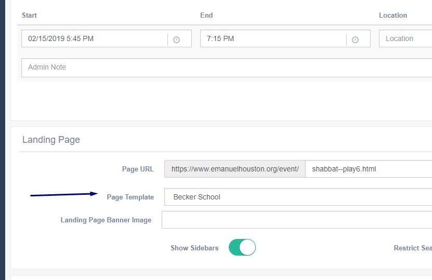
Task: Click the emanuelhouston.org URL prefix box
Action: pyautogui.click(x=234, y=169)
